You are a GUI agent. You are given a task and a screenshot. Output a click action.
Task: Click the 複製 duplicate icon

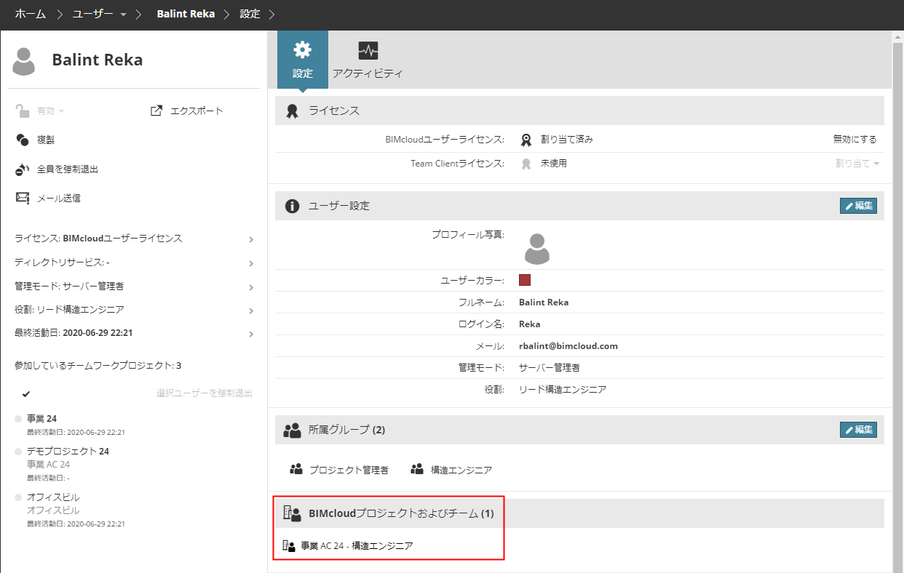(x=22, y=140)
